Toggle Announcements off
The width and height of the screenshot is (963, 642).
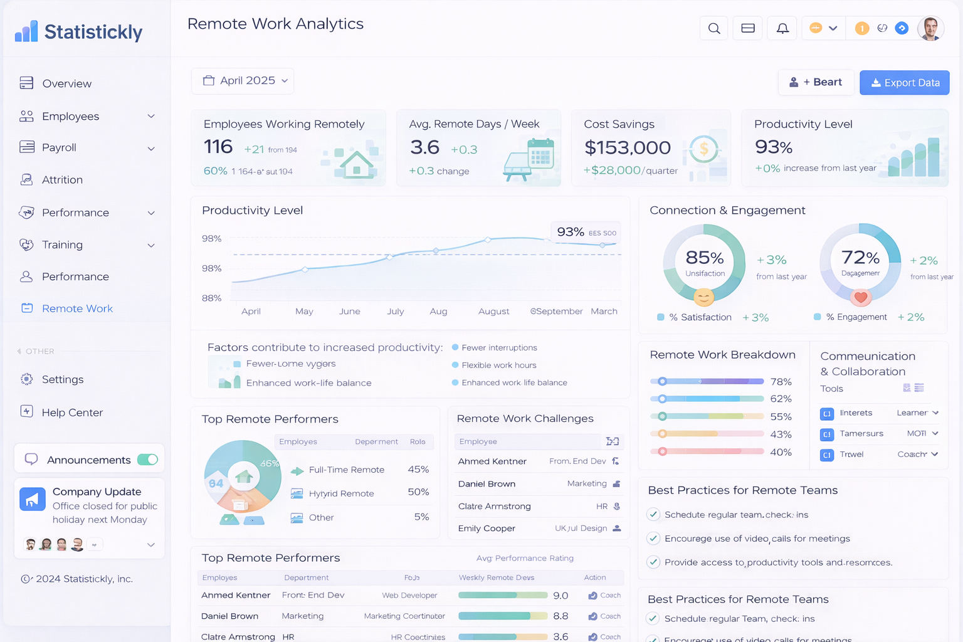click(147, 460)
